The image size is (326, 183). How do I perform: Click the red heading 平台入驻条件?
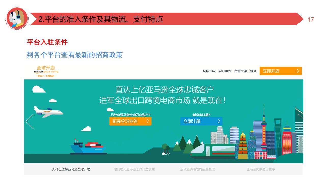(x=47, y=42)
